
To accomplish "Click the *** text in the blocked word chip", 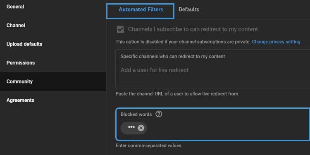I will click(x=131, y=128).
